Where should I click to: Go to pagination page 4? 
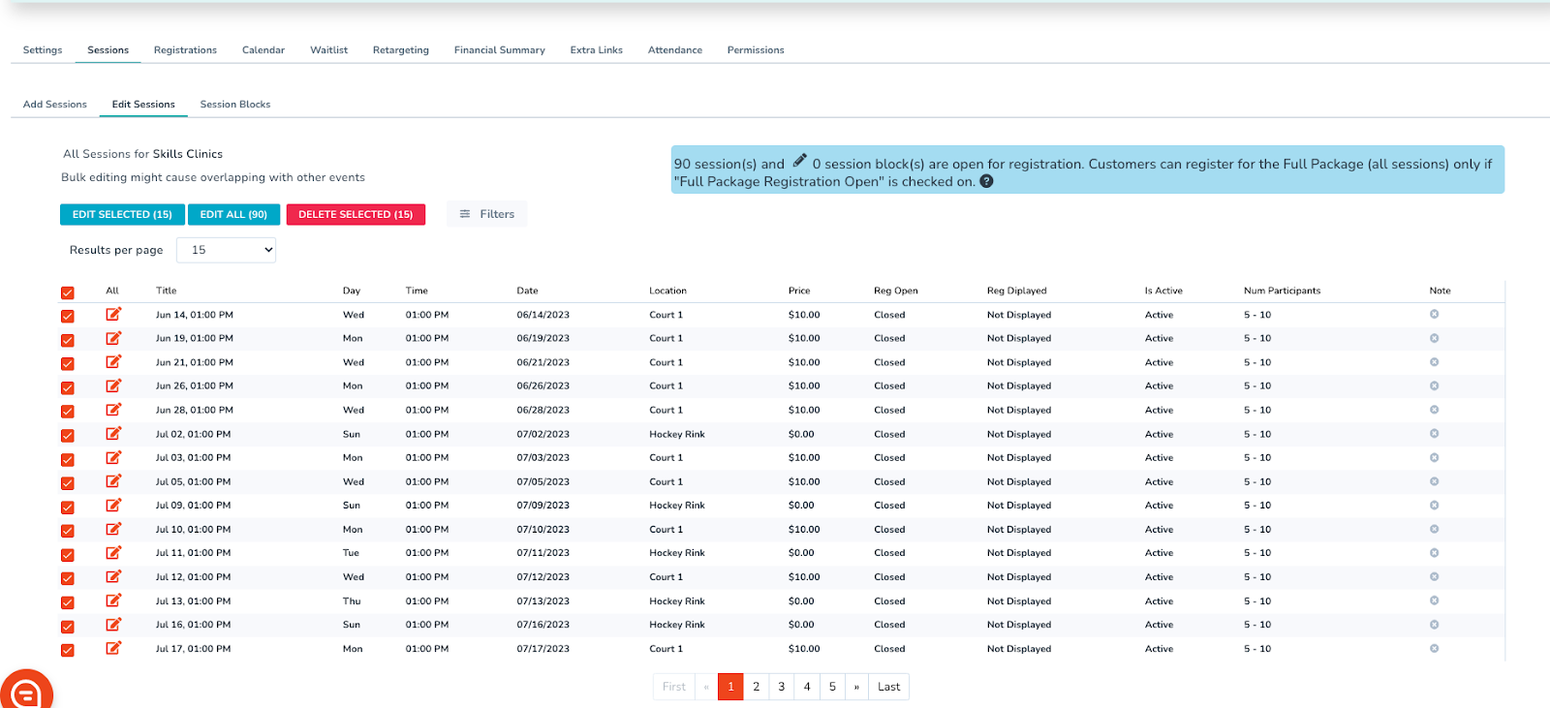coord(807,687)
